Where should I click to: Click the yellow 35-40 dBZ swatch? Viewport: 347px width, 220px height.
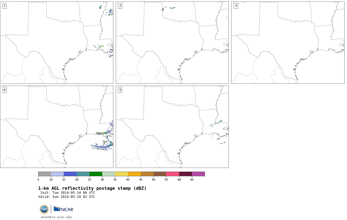[x=121, y=174]
